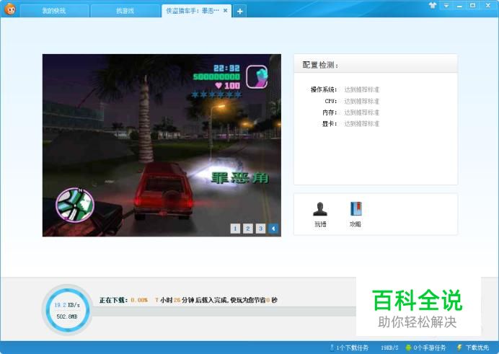This screenshot has height=354, width=499.
Task: Click the orange app logo icon
Action: [10, 9]
